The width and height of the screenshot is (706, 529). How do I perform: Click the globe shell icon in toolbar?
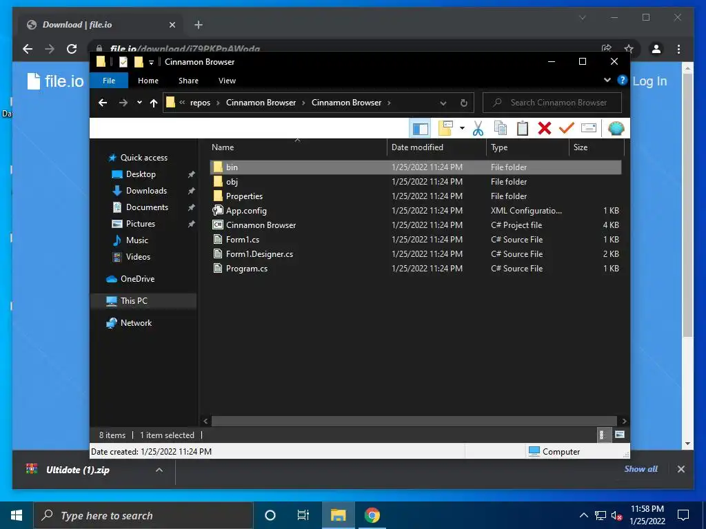click(616, 129)
